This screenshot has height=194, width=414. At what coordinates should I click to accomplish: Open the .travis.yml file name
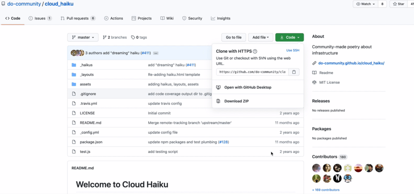click(x=89, y=104)
